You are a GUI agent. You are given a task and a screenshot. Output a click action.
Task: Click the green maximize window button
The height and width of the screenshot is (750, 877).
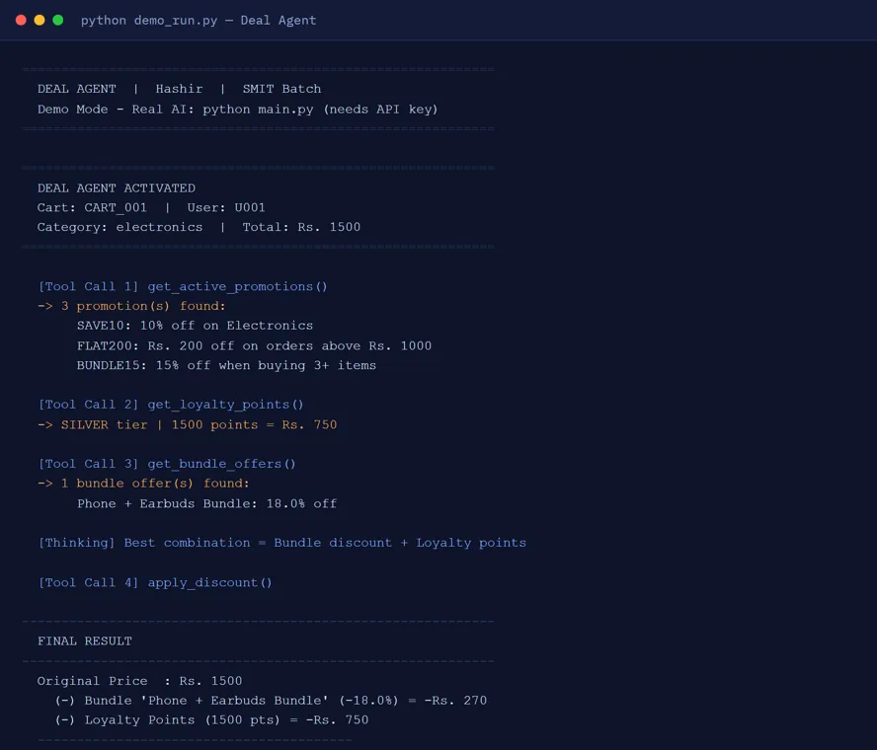58,20
